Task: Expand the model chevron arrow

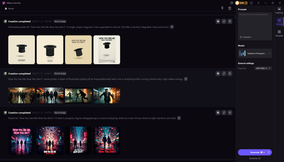Action: 270,53
